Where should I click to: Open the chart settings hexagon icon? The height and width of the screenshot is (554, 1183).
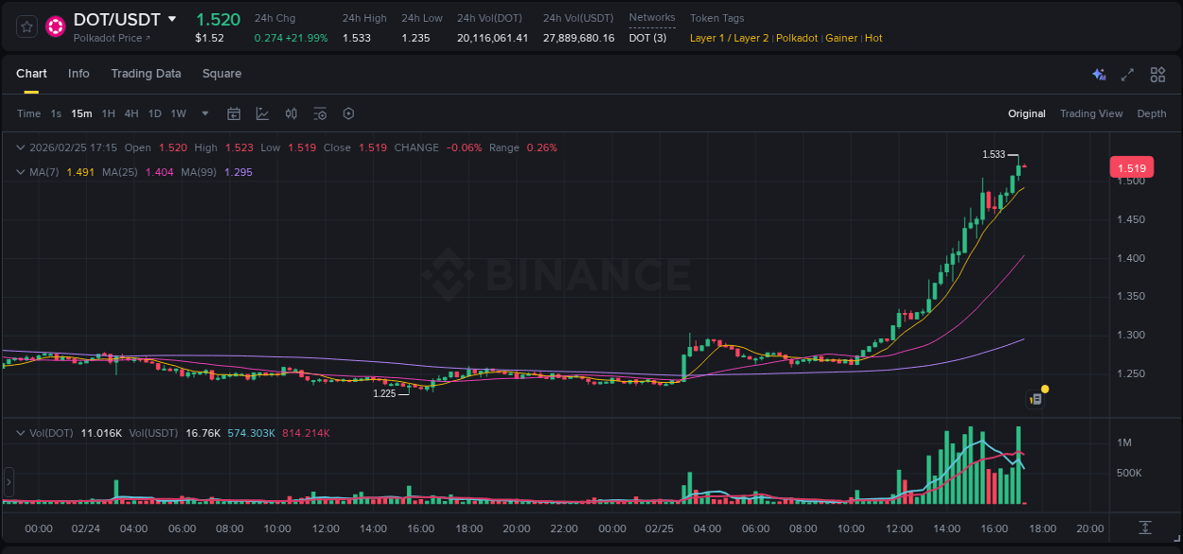(347, 113)
